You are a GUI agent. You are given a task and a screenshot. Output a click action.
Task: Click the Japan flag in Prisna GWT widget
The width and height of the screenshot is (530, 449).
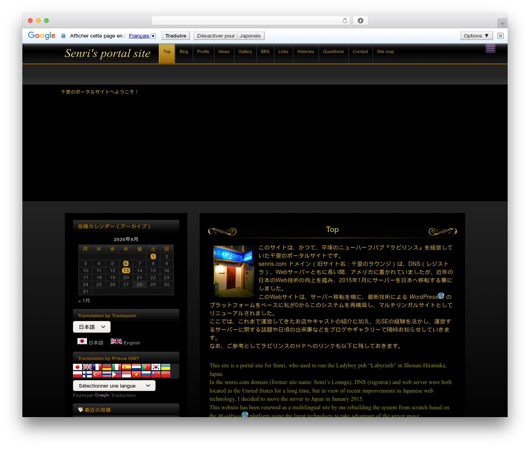pyautogui.click(x=77, y=367)
